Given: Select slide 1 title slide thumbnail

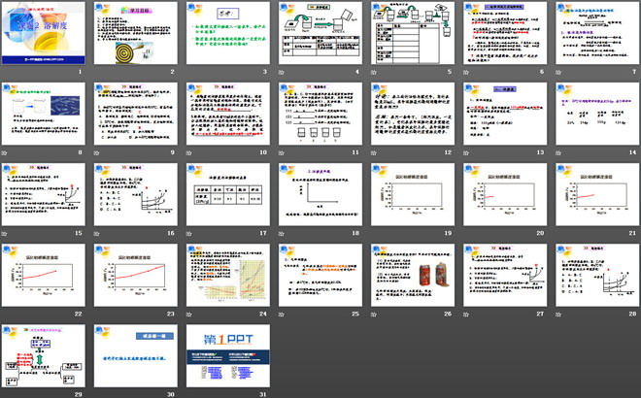Looking at the screenshot, I should pyautogui.click(x=46, y=36).
